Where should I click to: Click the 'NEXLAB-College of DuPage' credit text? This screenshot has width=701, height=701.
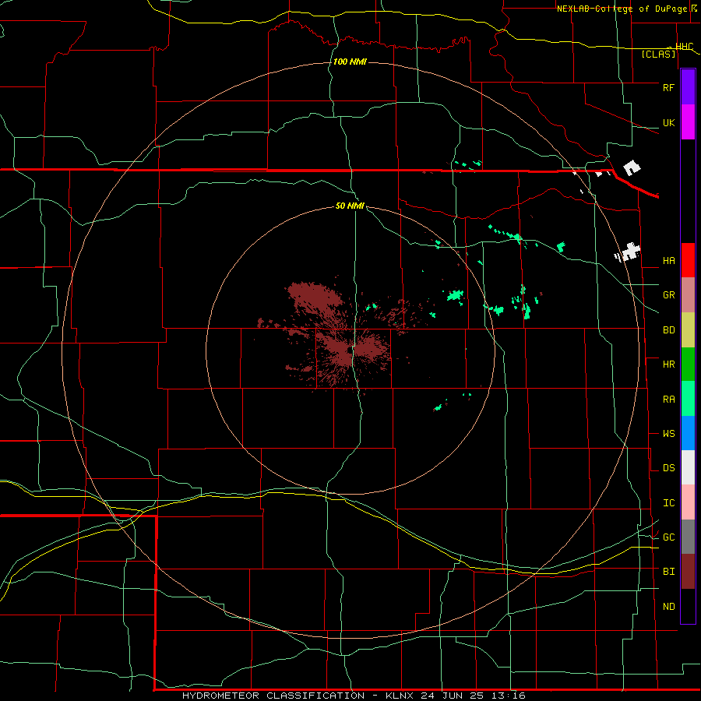click(x=623, y=9)
